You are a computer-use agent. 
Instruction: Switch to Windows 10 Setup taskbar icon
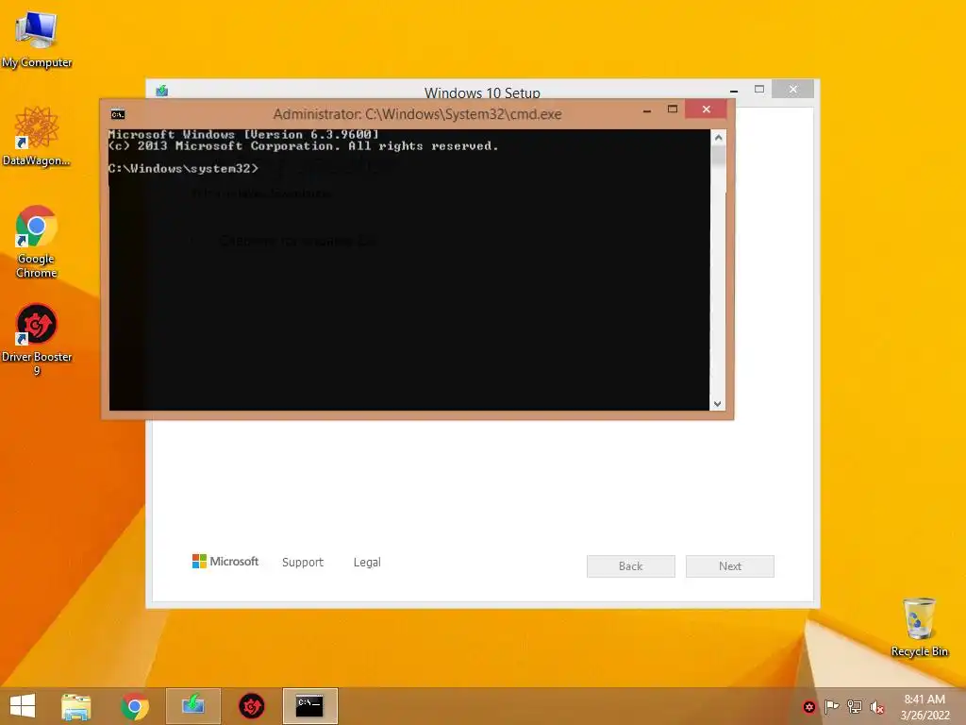click(193, 706)
